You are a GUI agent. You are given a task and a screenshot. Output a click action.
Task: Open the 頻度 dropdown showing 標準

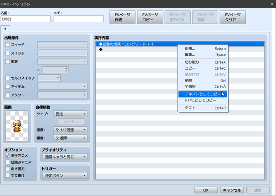[x=70, y=138]
